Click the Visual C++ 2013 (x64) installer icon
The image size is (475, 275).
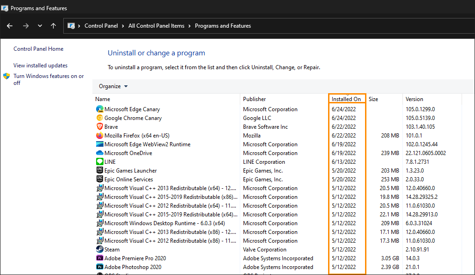coord(100,188)
